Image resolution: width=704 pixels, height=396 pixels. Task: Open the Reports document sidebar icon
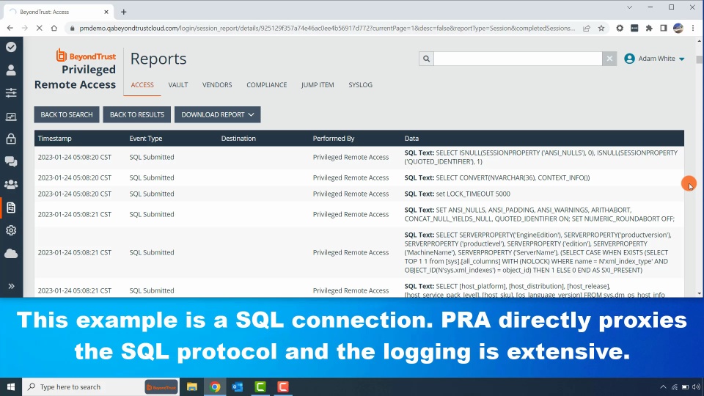coord(11,208)
